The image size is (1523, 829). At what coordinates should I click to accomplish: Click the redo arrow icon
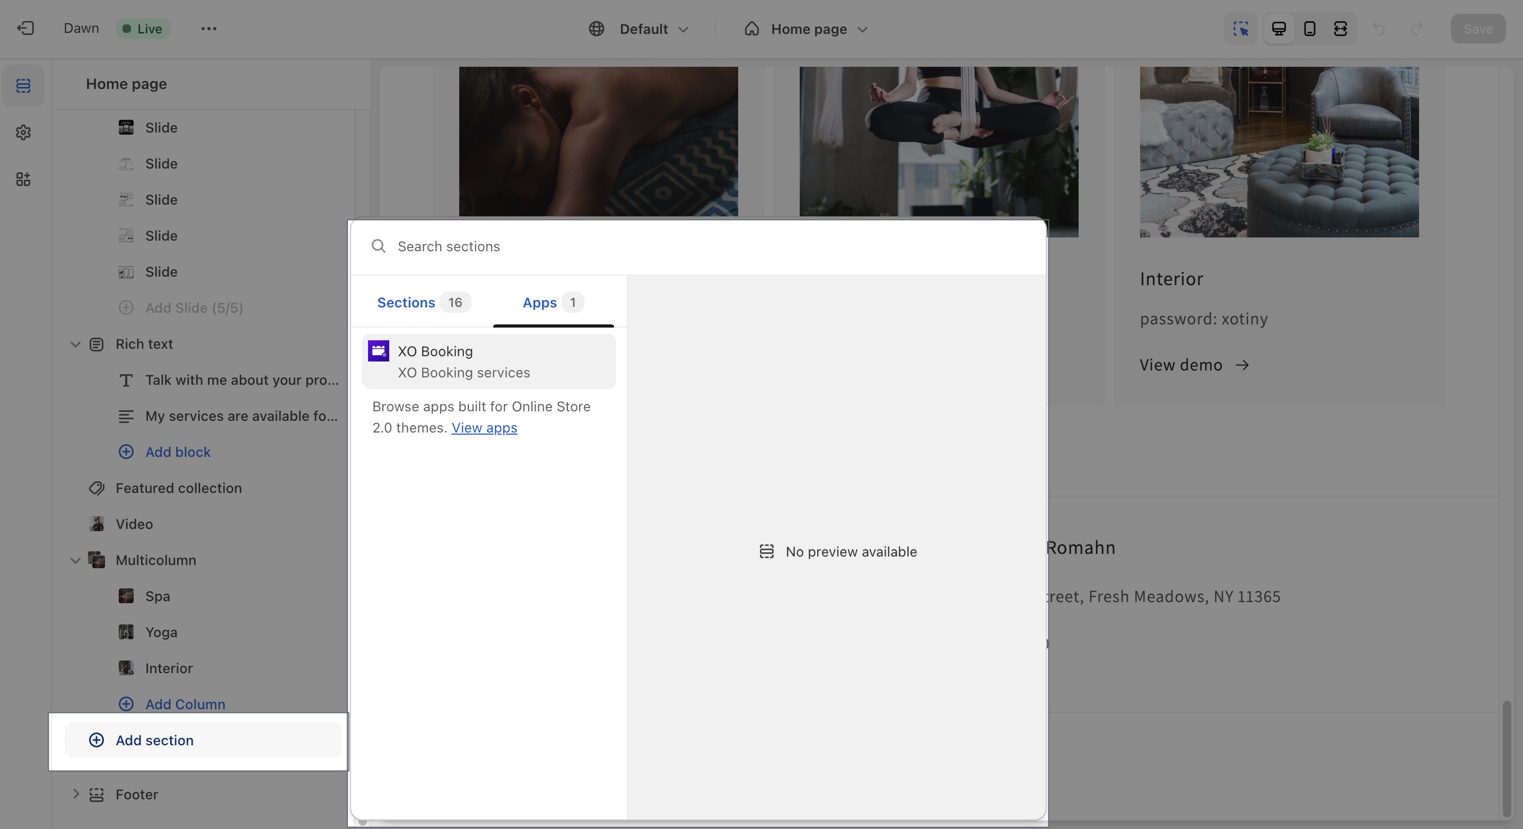click(x=1416, y=29)
